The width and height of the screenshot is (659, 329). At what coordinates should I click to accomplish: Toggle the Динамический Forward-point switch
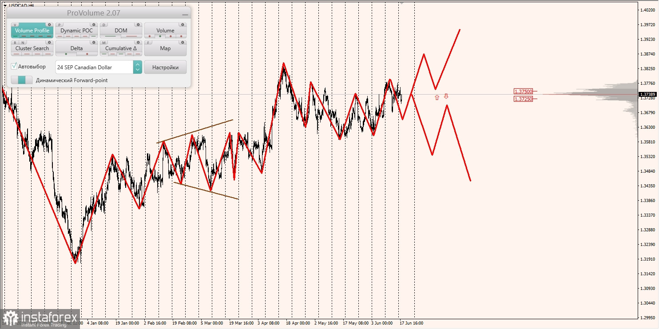[x=22, y=80]
